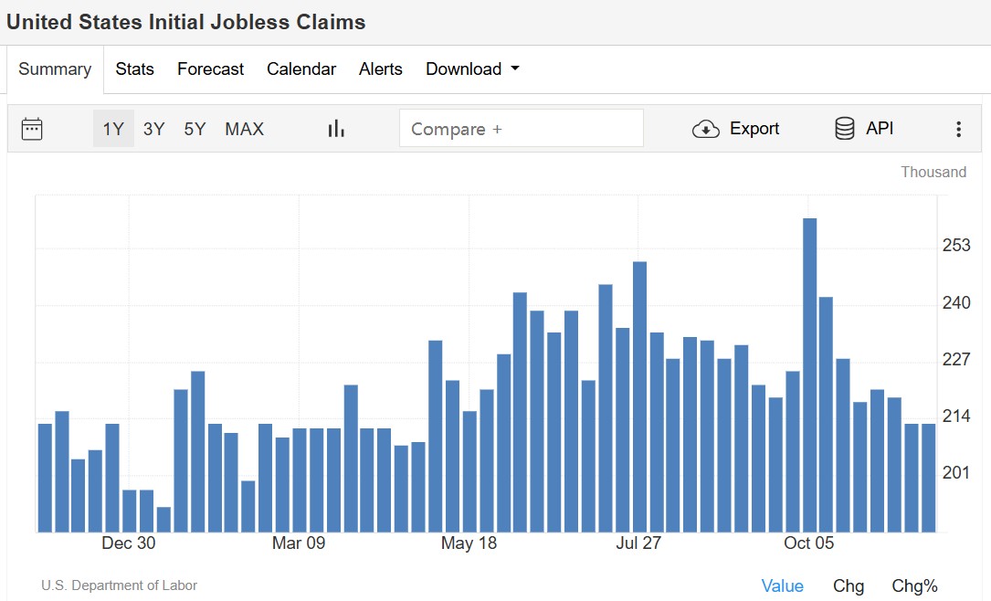Select the MAX time range

[244, 129]
